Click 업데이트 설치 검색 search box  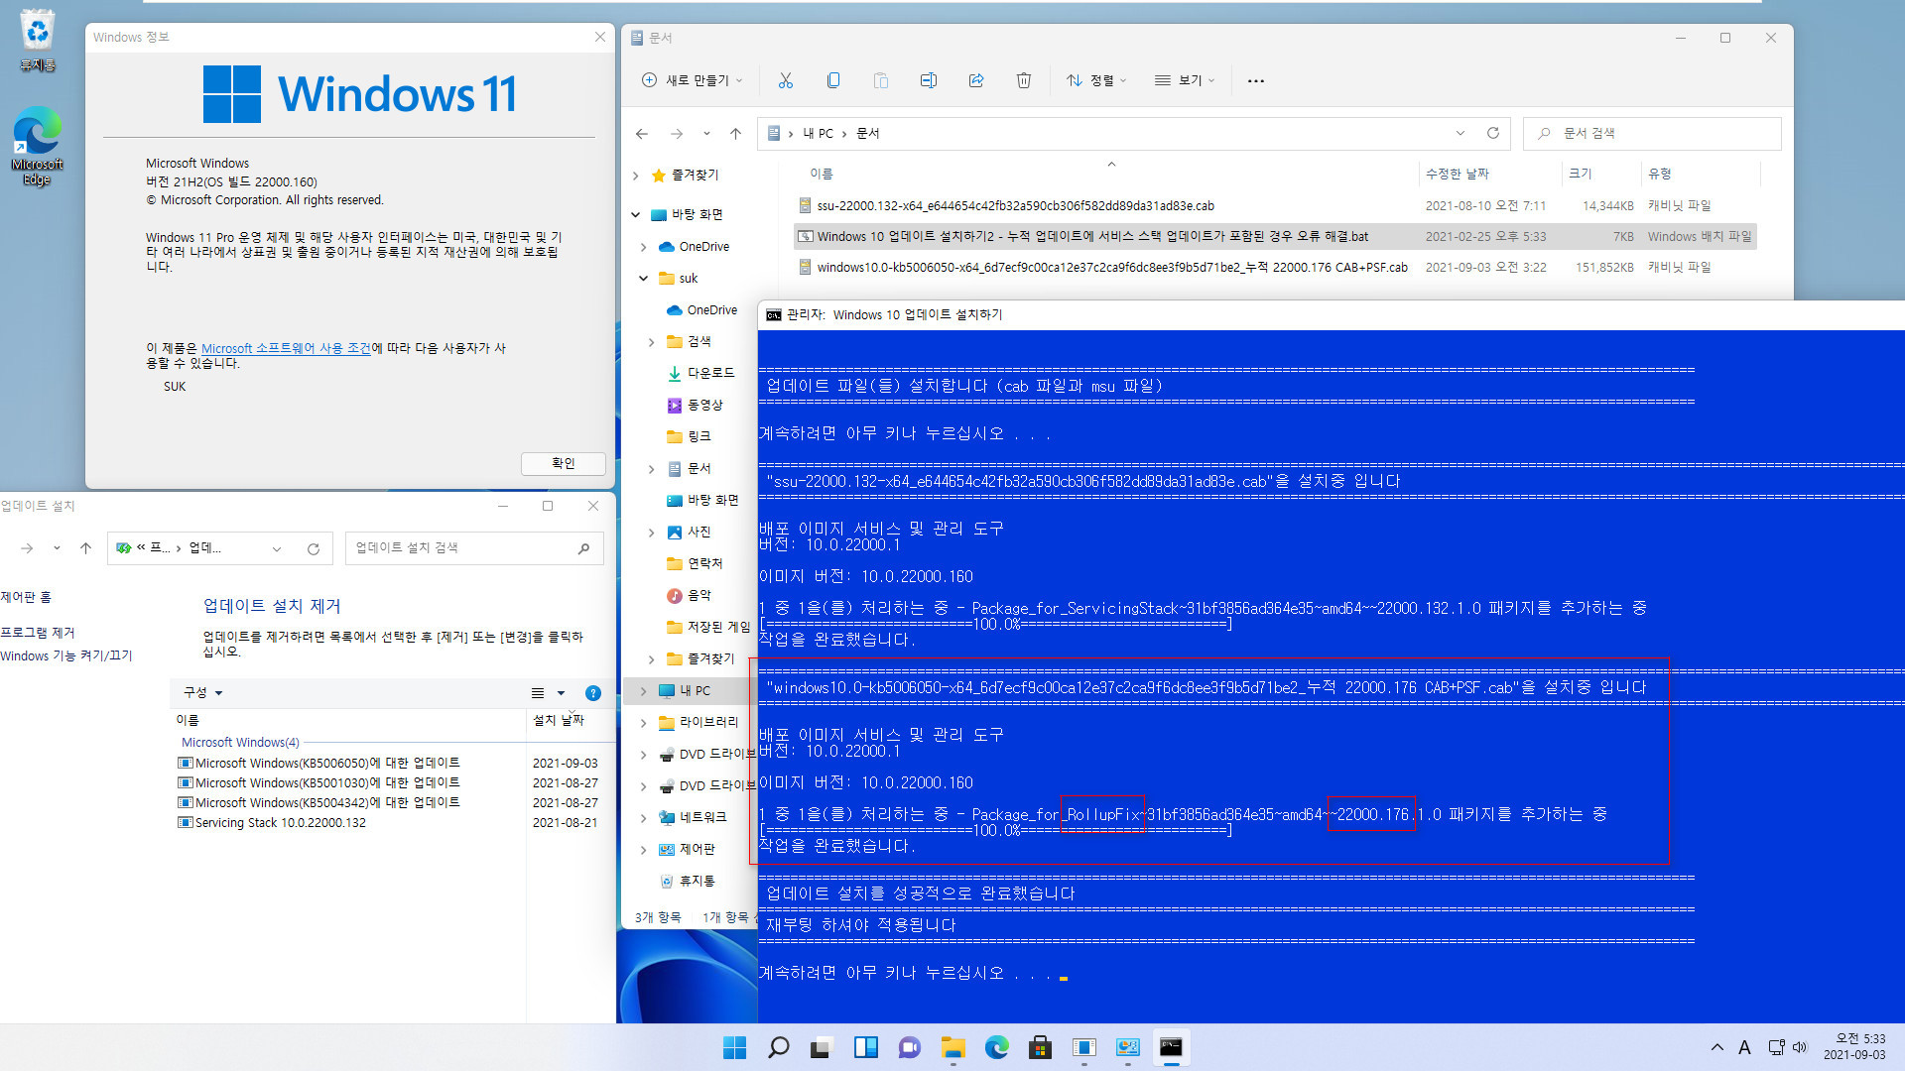474,547
